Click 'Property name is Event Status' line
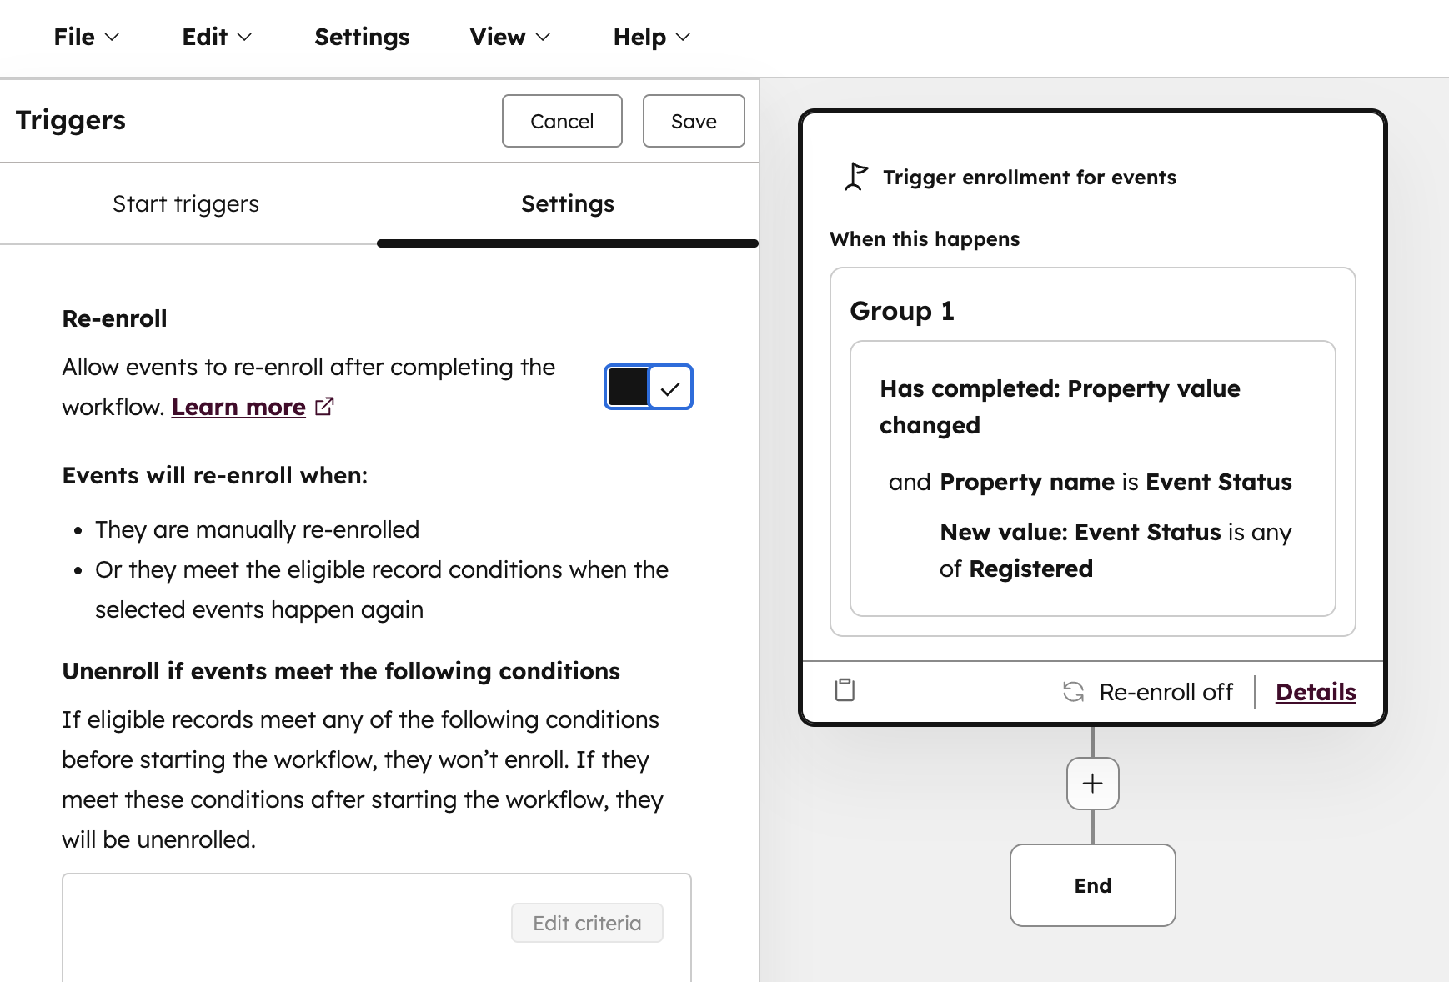 point(1091,482)
